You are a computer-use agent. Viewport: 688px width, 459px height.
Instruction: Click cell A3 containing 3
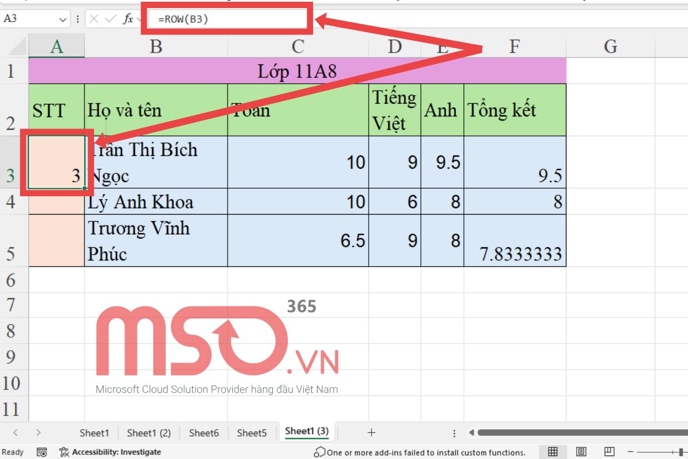point(56,162)
